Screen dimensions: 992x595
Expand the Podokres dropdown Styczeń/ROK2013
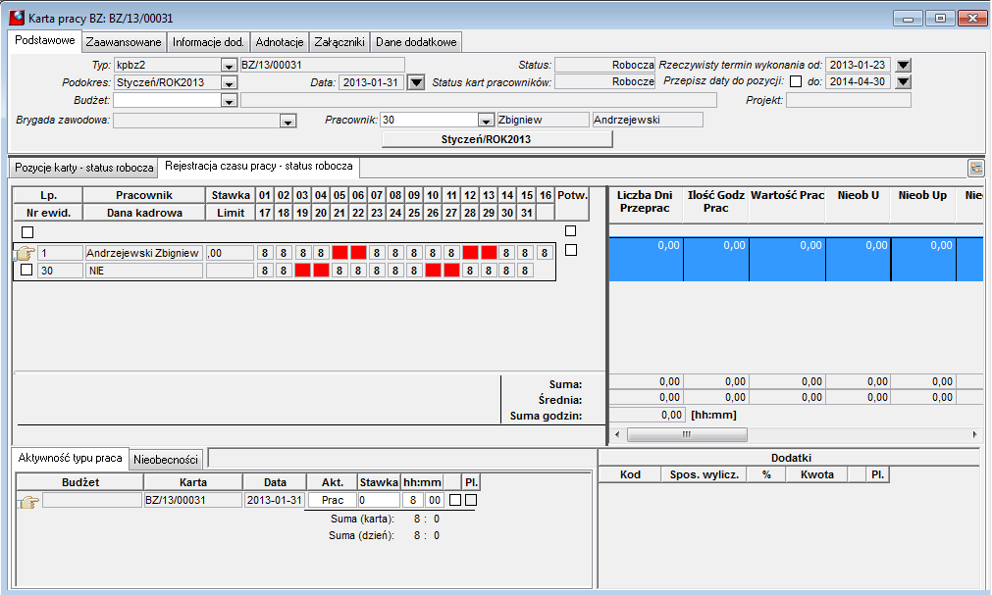click(229, 83)
